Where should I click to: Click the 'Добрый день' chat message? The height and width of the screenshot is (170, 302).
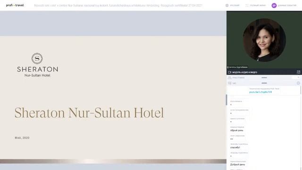tap(238, 165)
